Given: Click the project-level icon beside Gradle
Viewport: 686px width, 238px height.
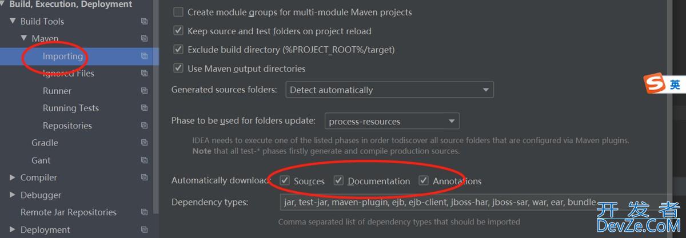Looking at the screenshot, I should coord(144,143).
